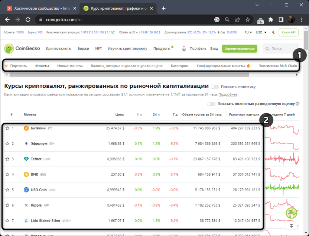
Task: Click the page's vertical scrollbar thumb
Action: pos(306,40)
